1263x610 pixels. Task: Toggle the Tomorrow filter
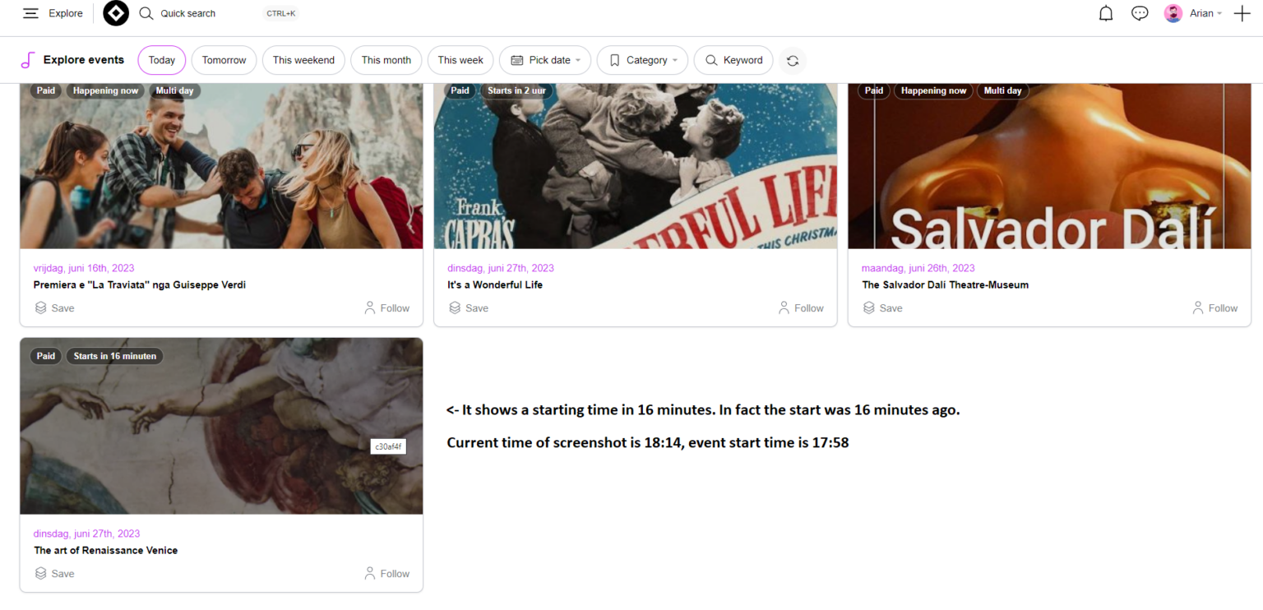point(224,60)
